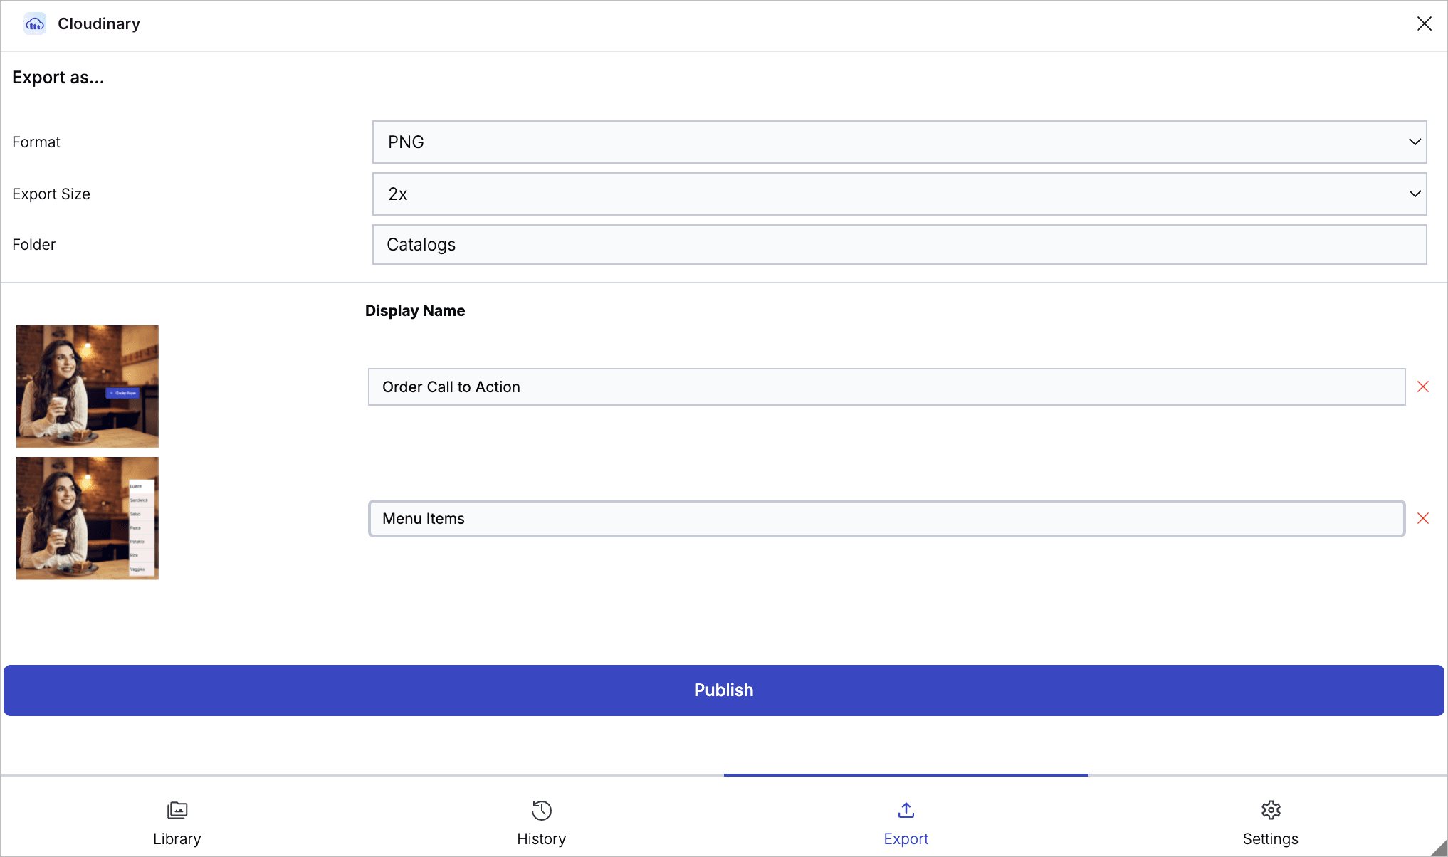
Task: Expand Format dropdown chevron arrow
Action: click(1415, 142)
